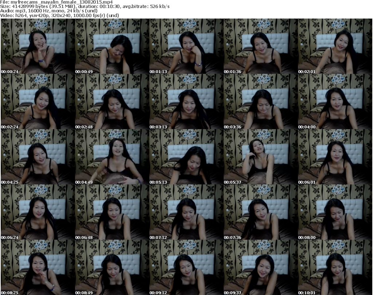Viewport: 373px width, 295px height.
Task: Select the thumbnail stamped 00:02:01
Action: point(335,46)
